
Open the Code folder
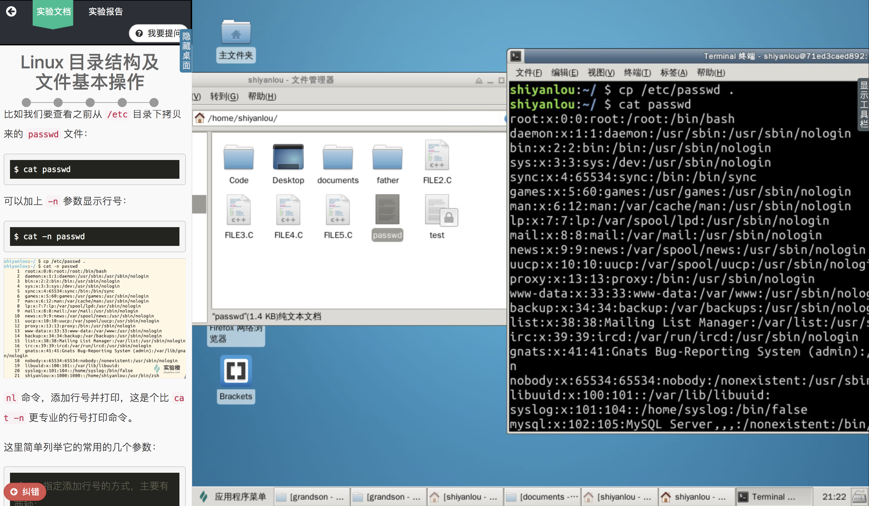click(239, 158)
